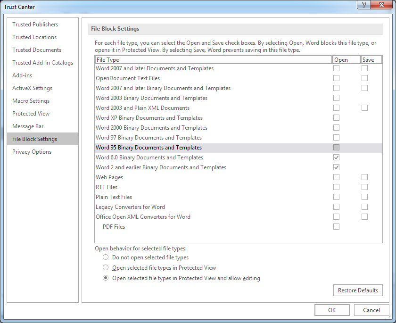The image size is (396, 323).
Task: Check Open for Word 2003 Binary Documents
Action: pos(336,98)
